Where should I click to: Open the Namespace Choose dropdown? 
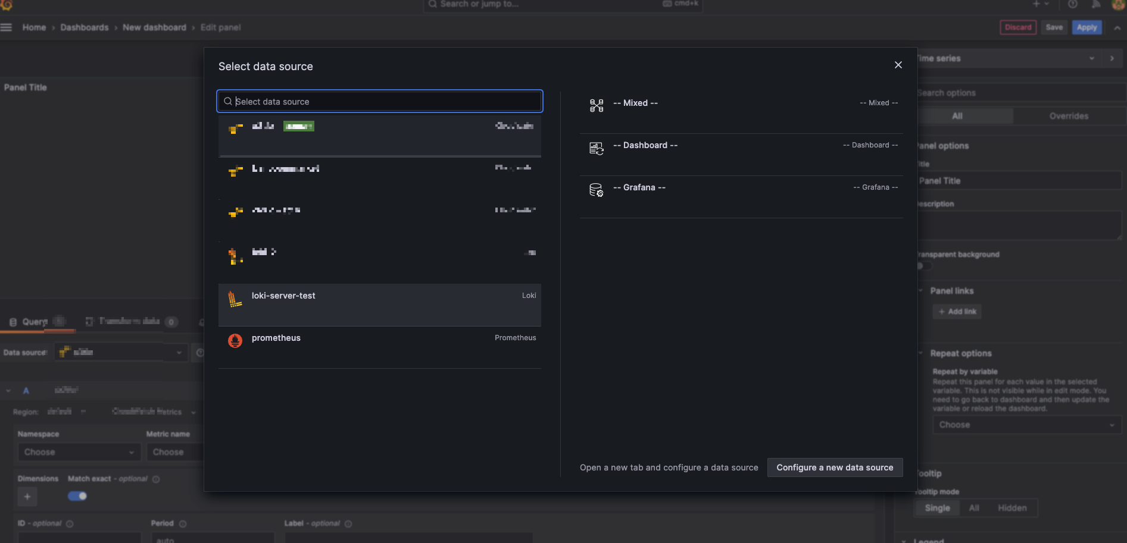coord(79,452)
